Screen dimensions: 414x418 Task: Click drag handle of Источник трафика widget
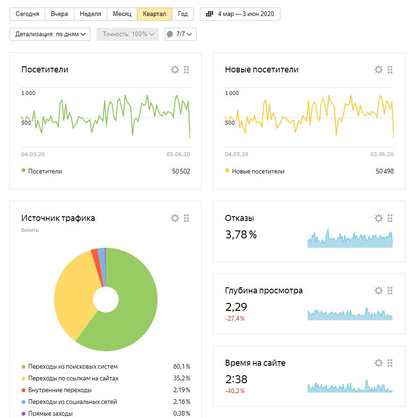tap(186, 218)
